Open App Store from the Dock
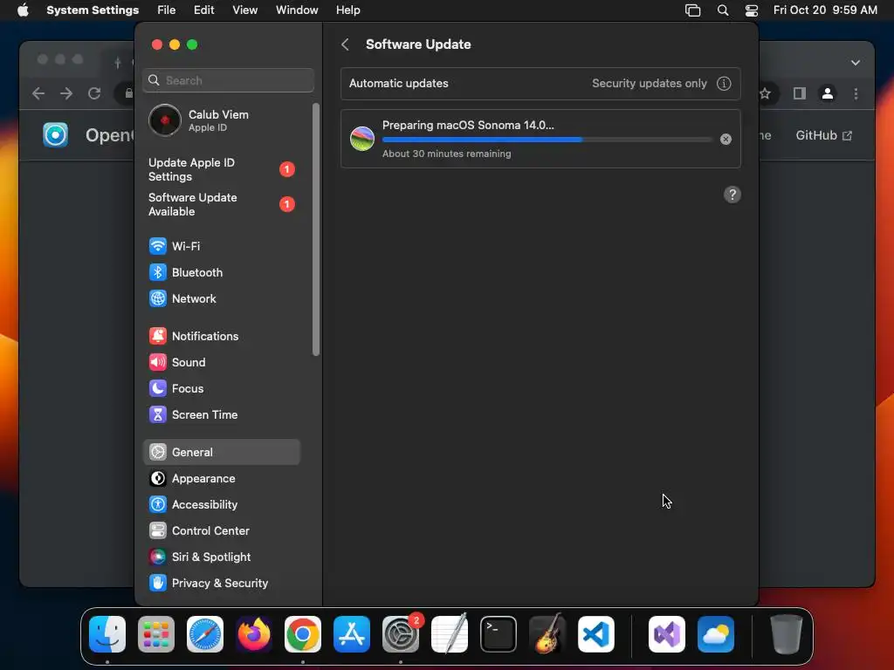The image size is (894, 670). coord(352,634)
